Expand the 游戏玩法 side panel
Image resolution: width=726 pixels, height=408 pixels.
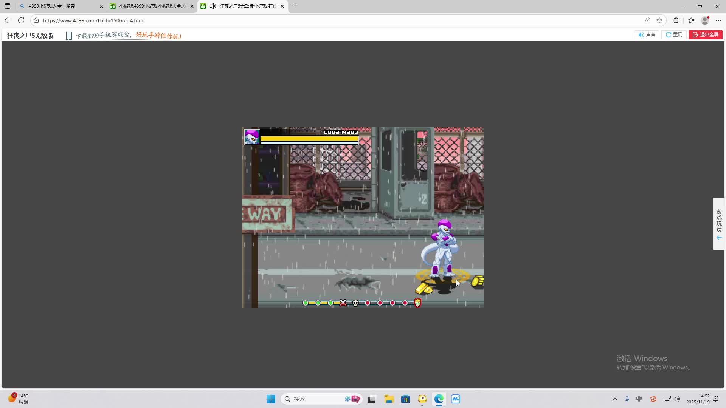719,224
